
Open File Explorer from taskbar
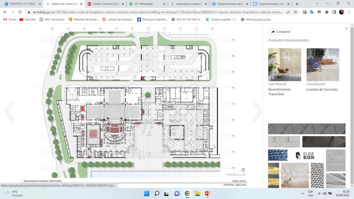197,194
